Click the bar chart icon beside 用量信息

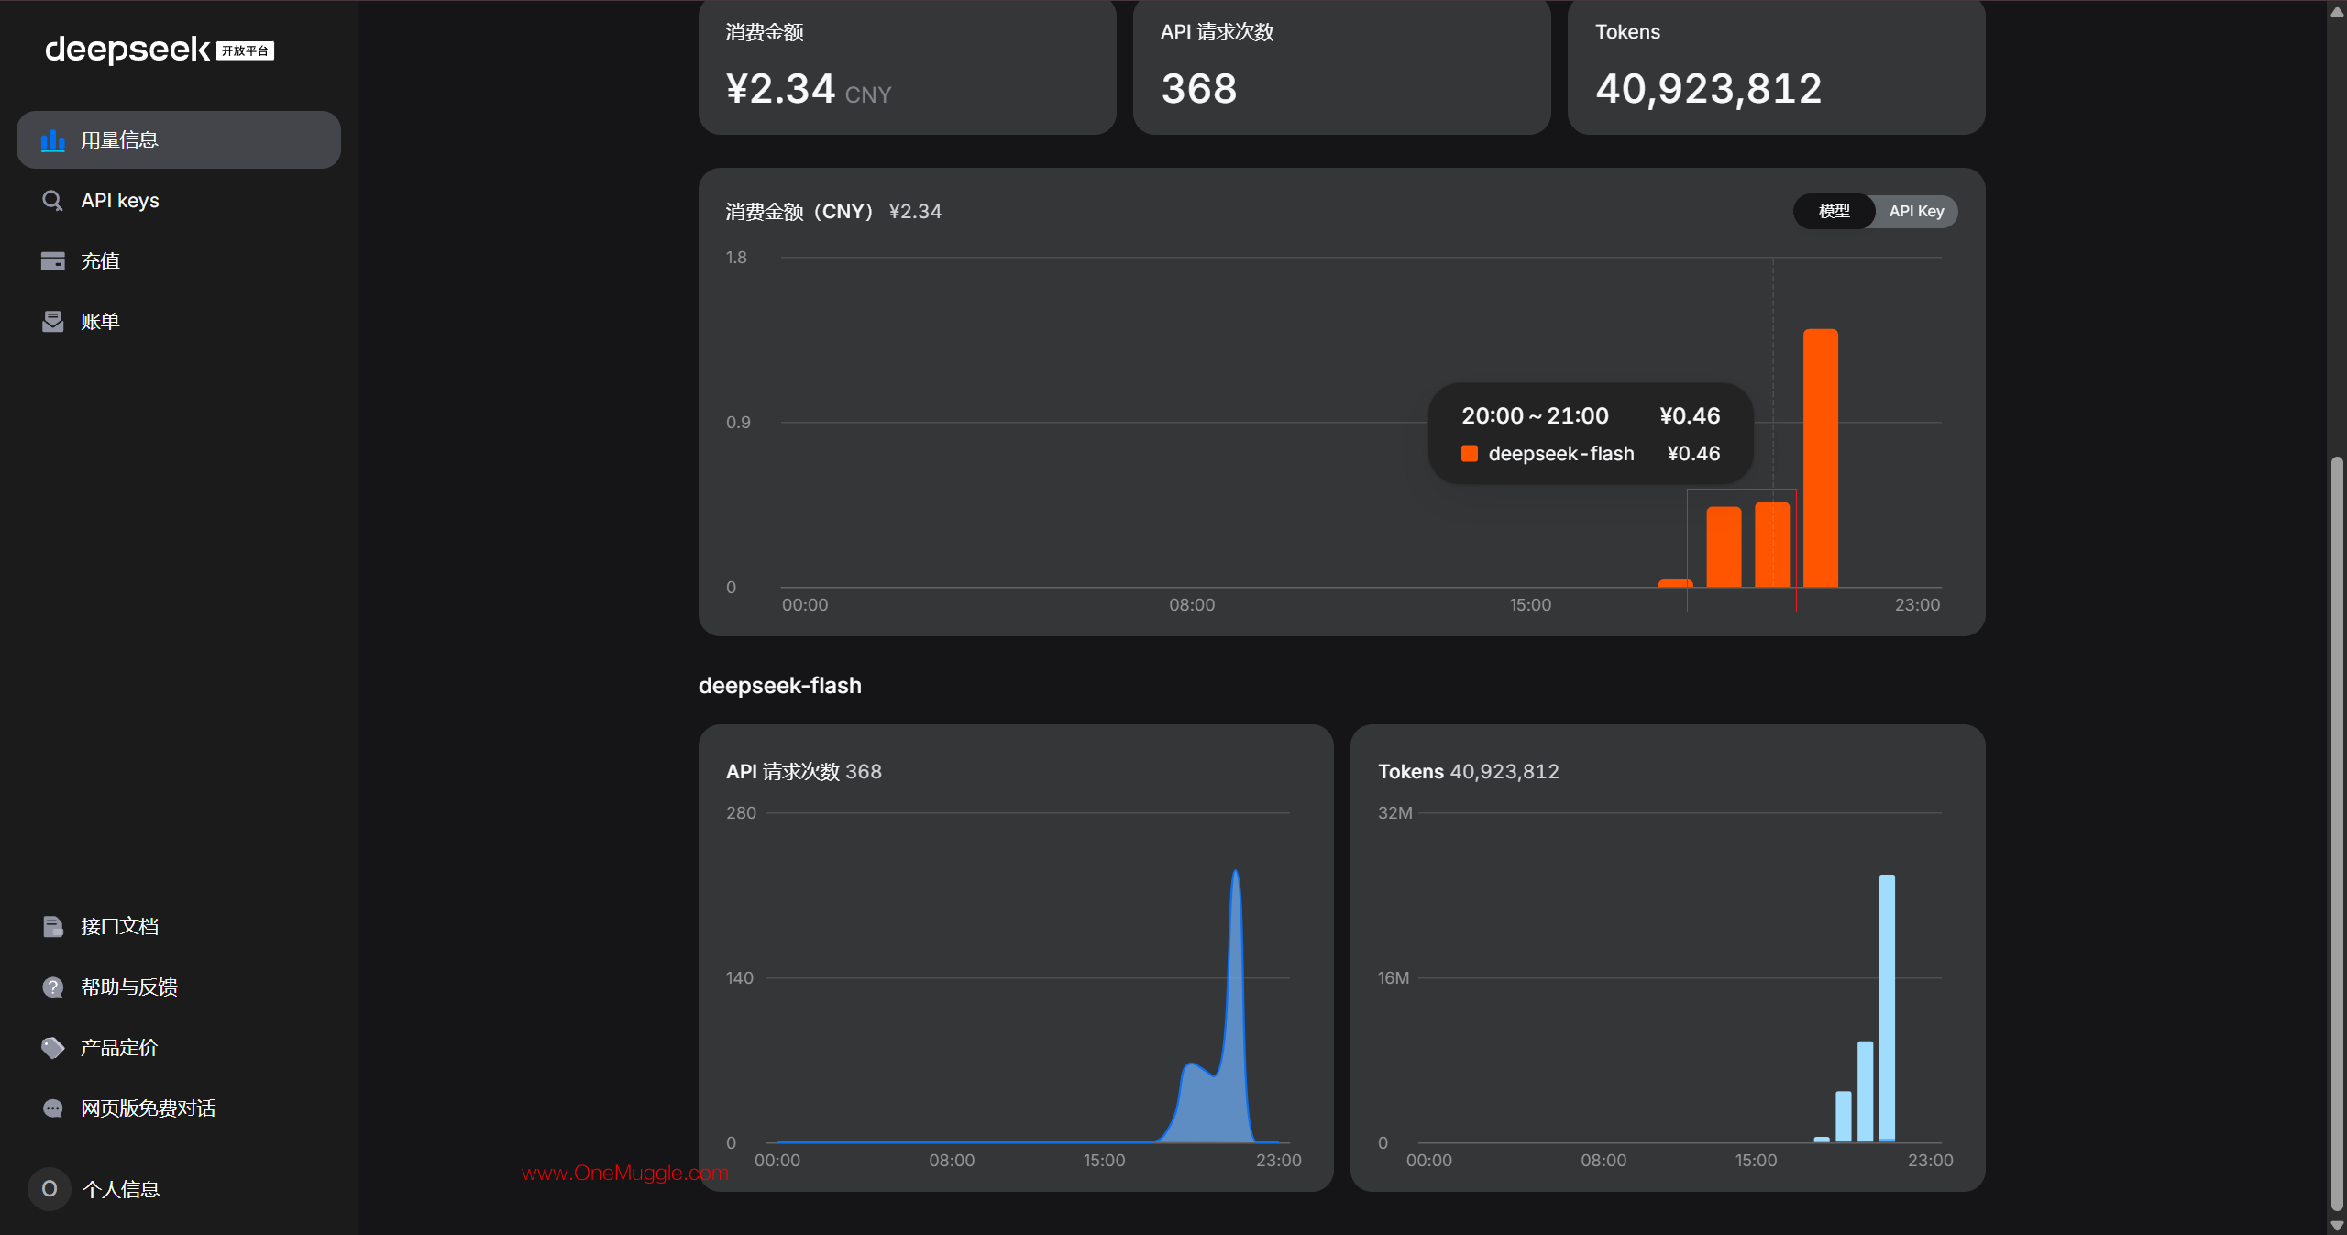click(x=53, y=140)
